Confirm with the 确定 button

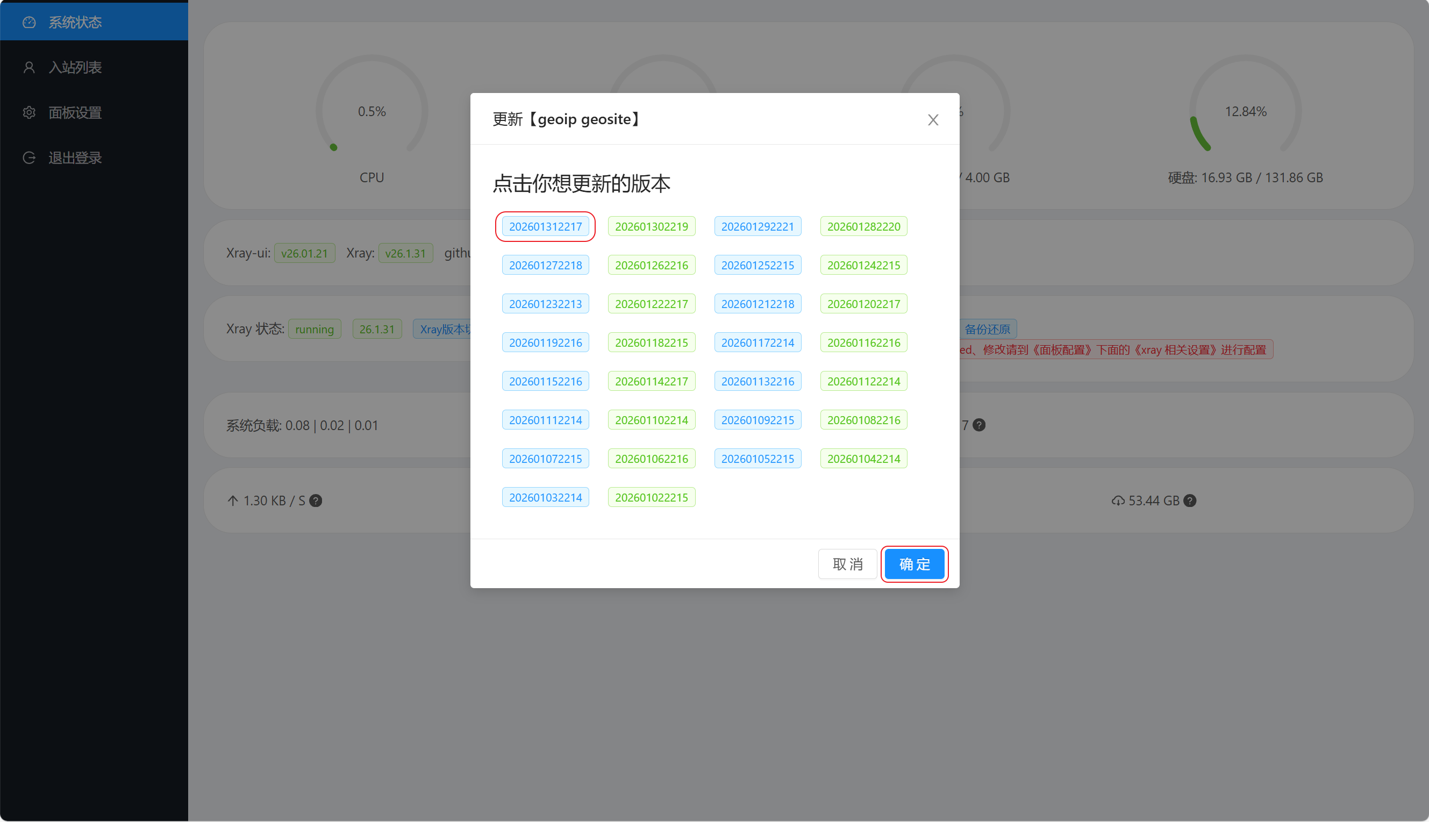(x=914, y=564)
